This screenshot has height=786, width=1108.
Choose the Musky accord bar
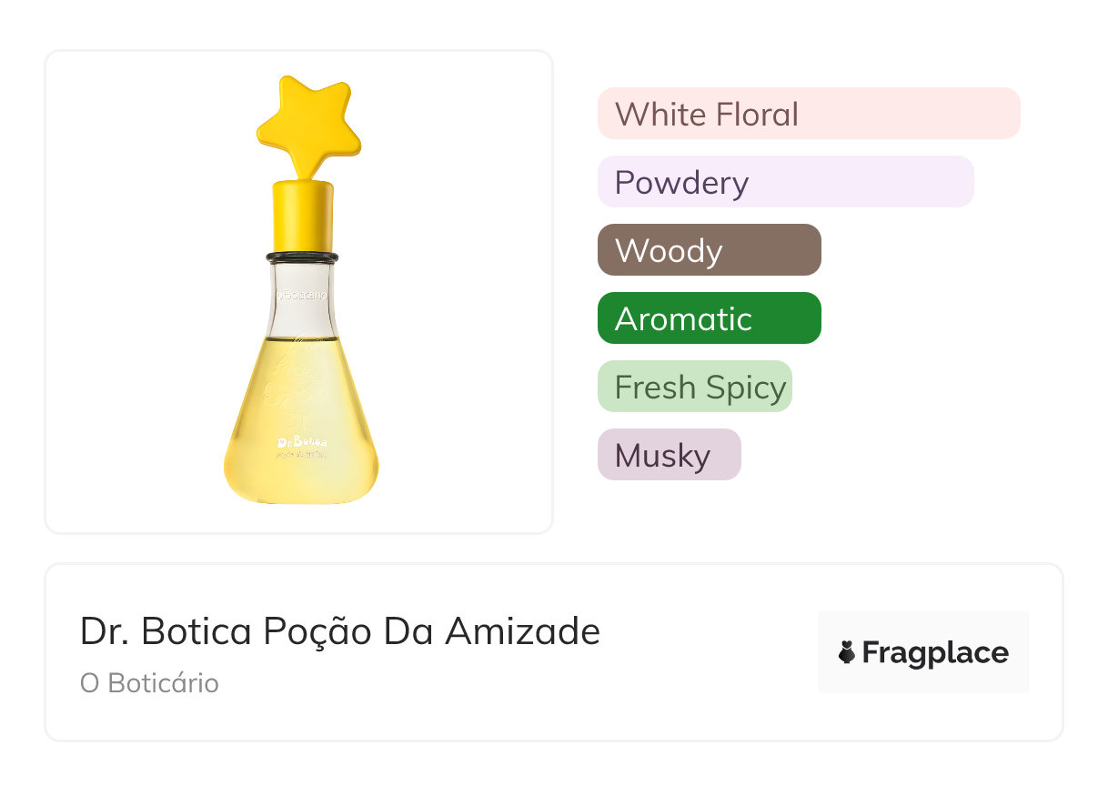(669, 455)
